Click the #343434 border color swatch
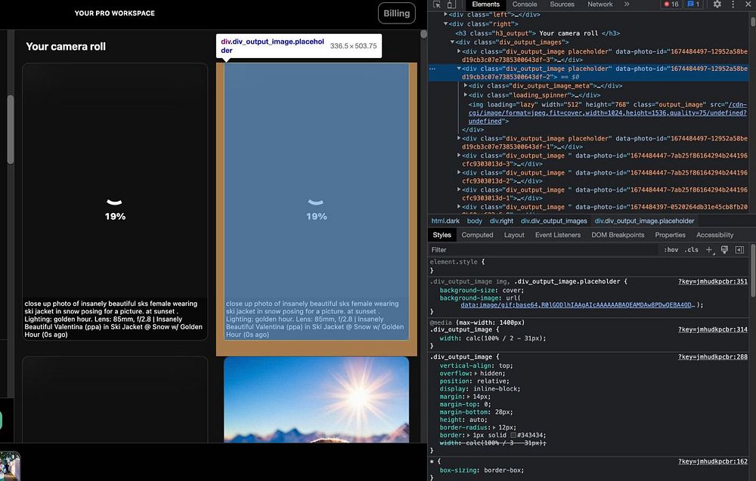Viewport: 756px width, 481px height. [513, 435]
